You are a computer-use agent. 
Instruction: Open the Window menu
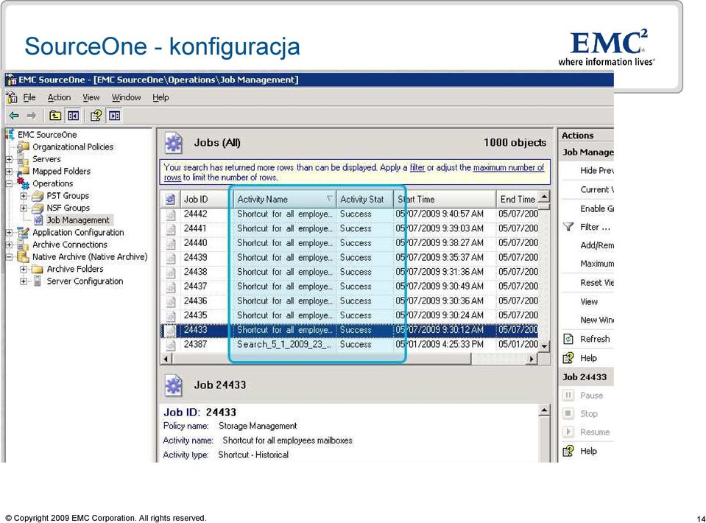(x=126, y=97)
